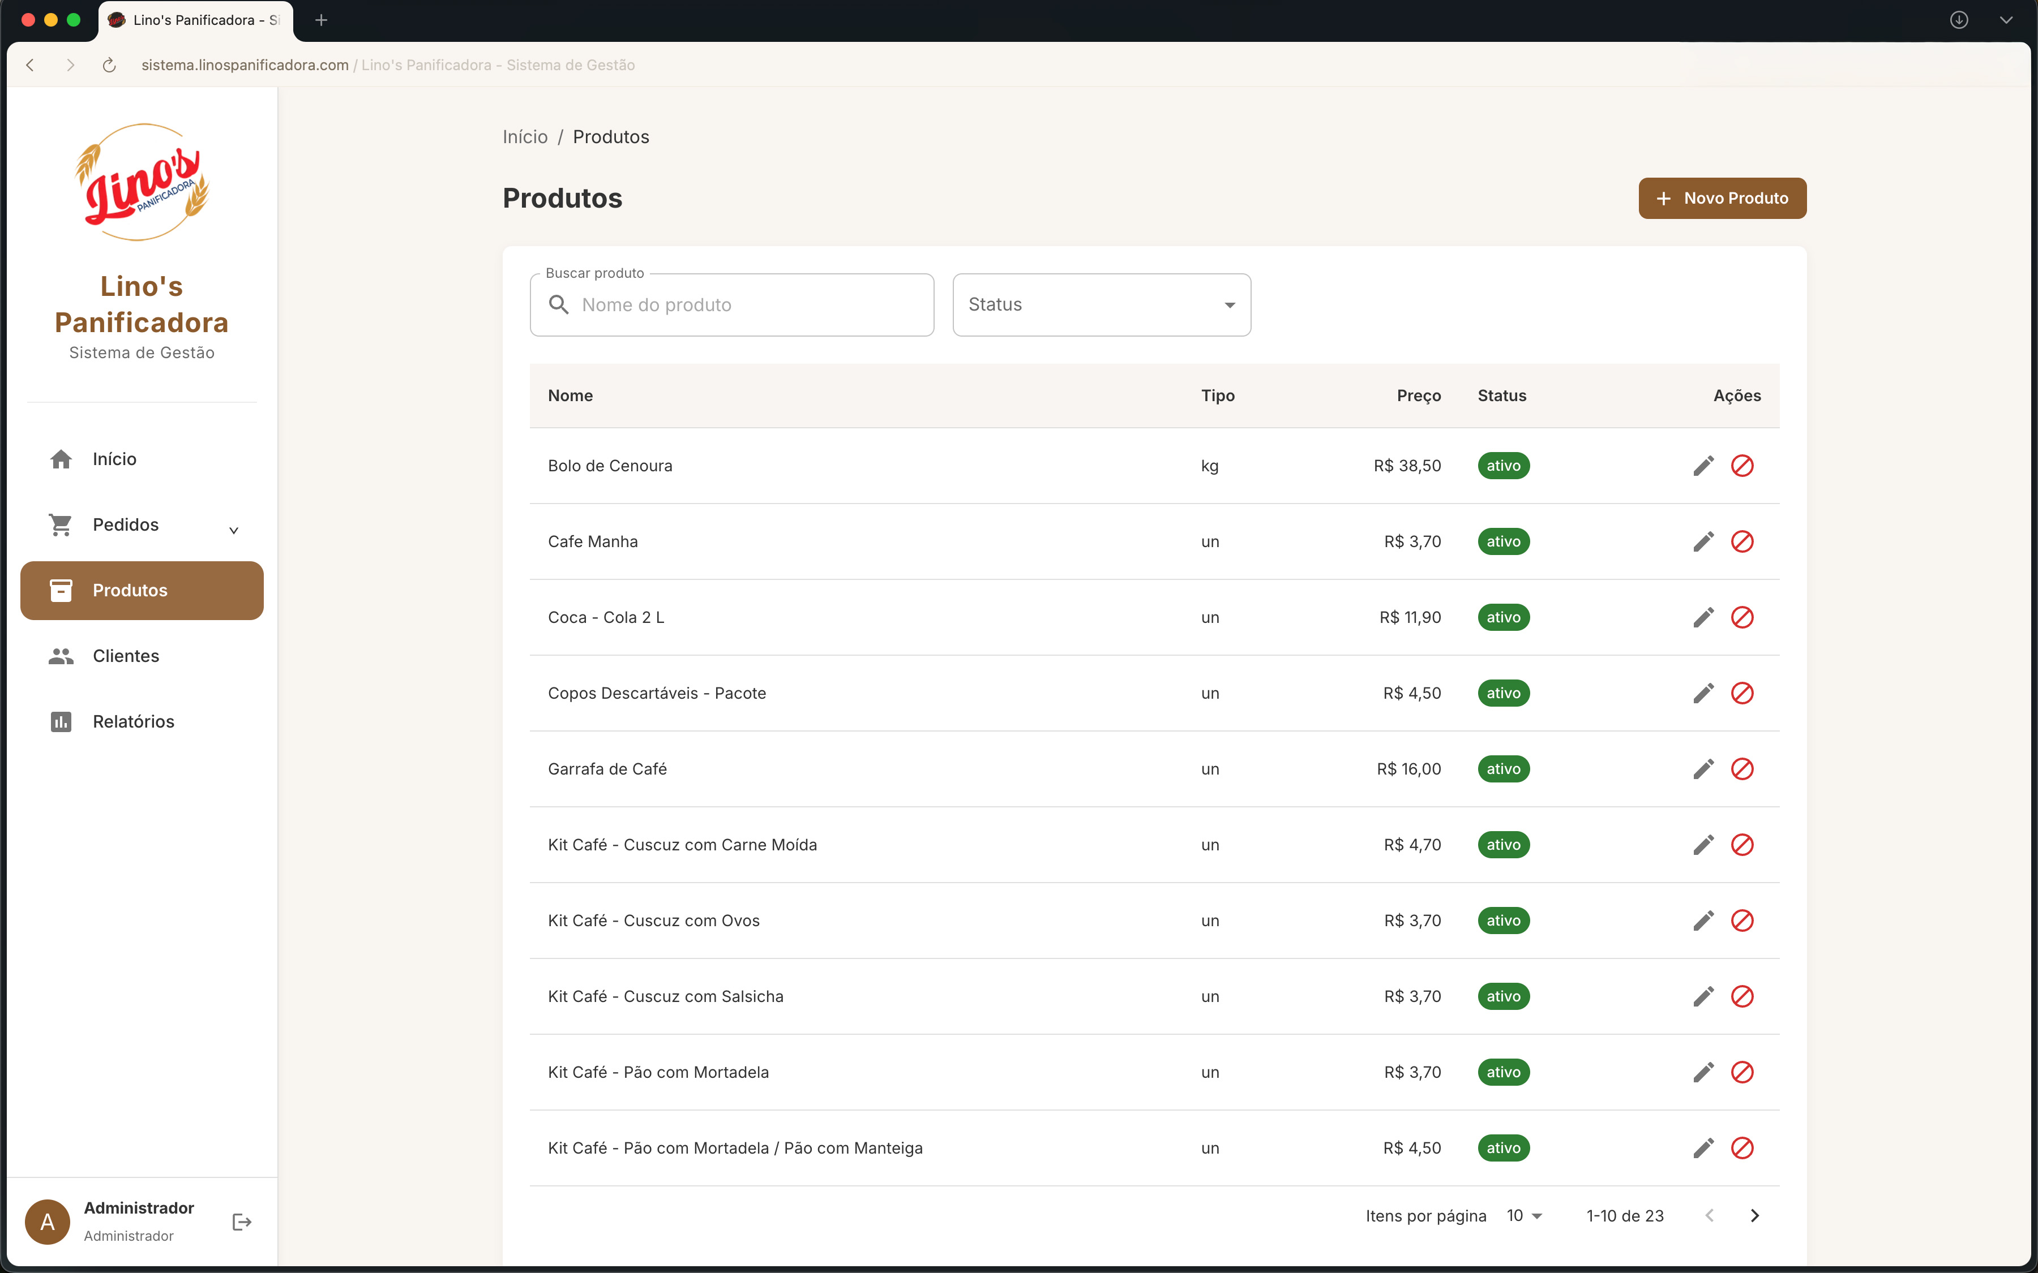Screen dimensions: 2038x1273
Task: Click the Produtos breadcrumb
Action: click(611, 136)
